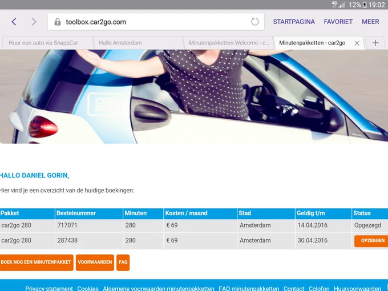Tap the 19:02 clock in status bar
388x291 pixels.
pos(377,5)
